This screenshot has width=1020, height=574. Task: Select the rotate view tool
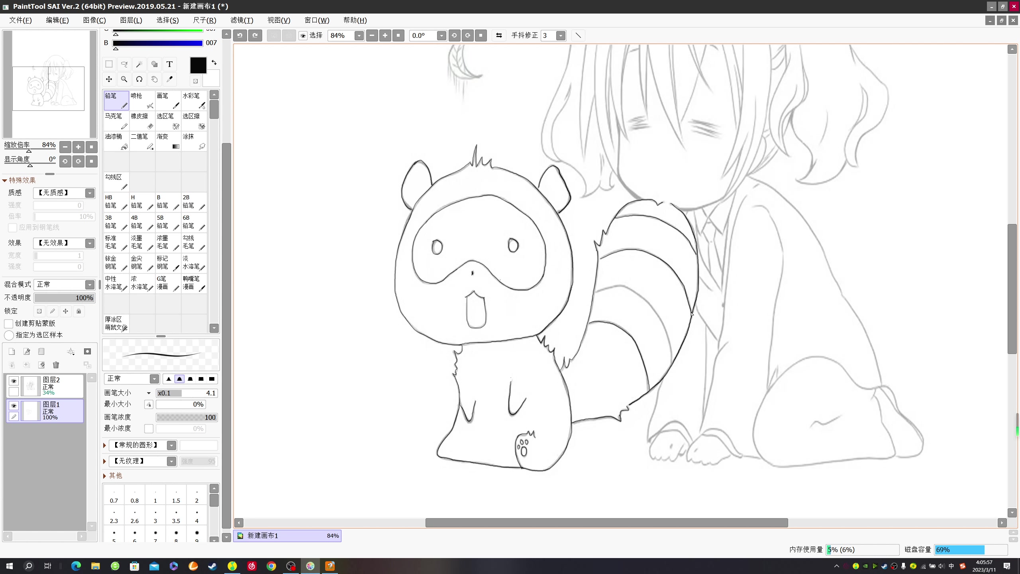[x=139, y=79]
